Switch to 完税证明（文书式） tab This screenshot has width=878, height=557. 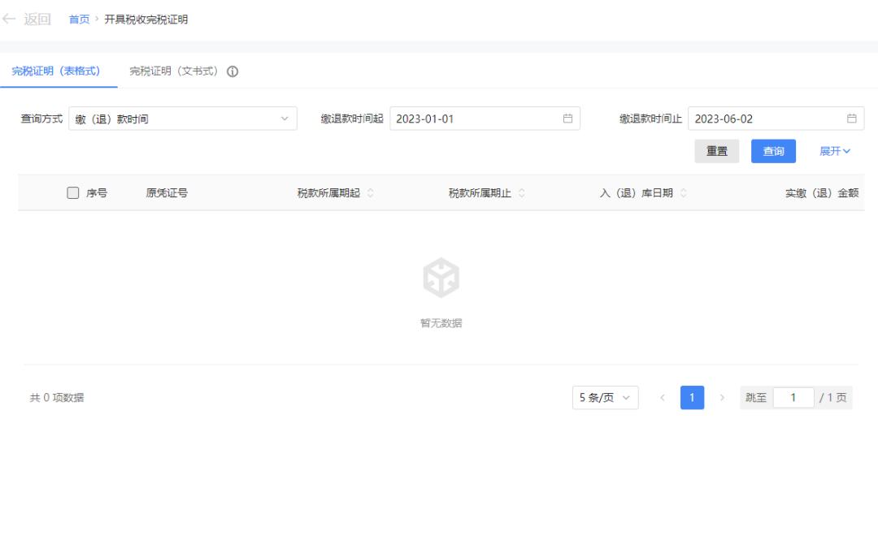(174, 71)
